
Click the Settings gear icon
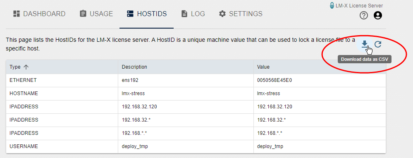pyautogui.click(x=222, y=14)
